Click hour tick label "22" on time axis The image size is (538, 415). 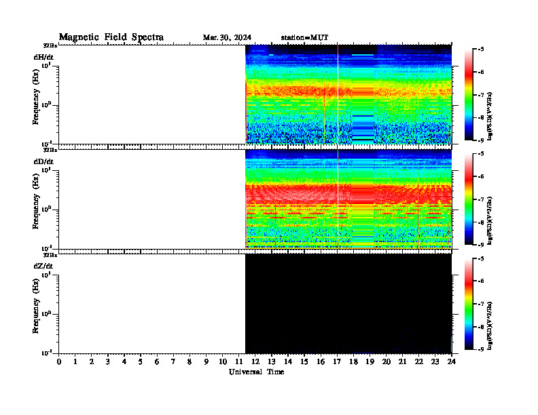[419, 362]
